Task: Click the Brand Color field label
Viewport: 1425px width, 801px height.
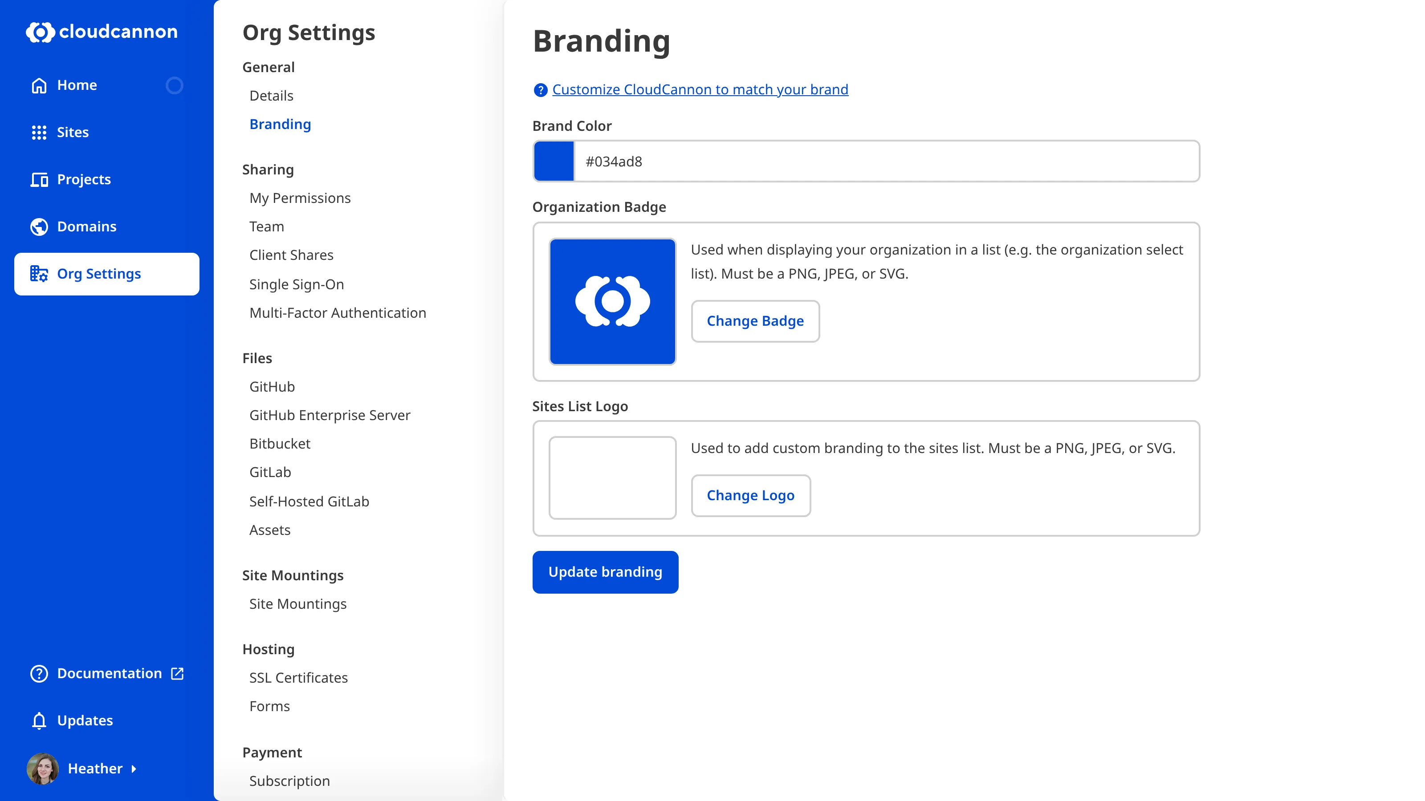Action: 572,126
